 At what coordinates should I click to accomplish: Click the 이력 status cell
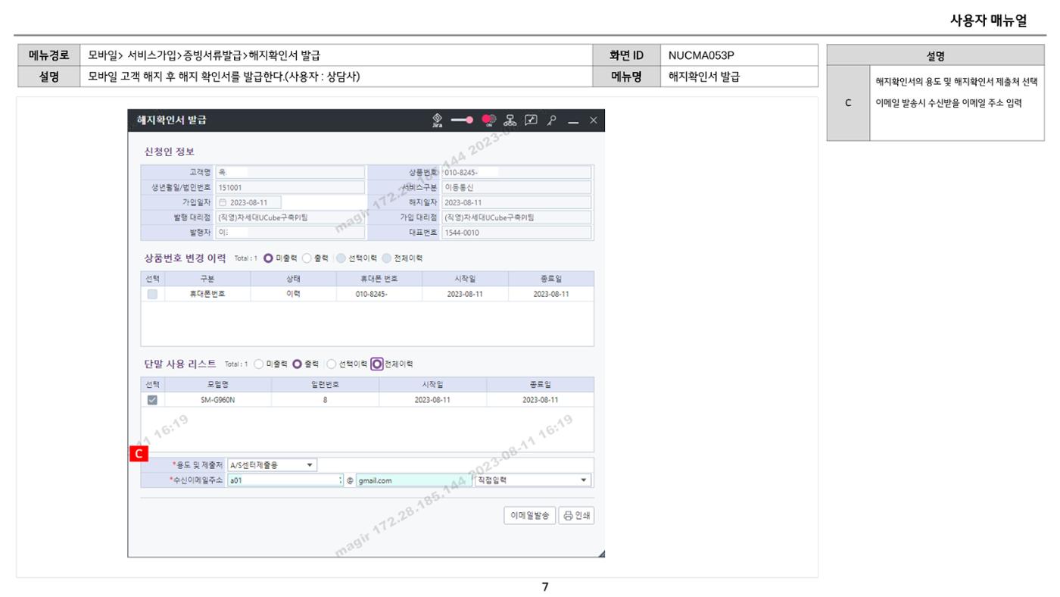293,294
